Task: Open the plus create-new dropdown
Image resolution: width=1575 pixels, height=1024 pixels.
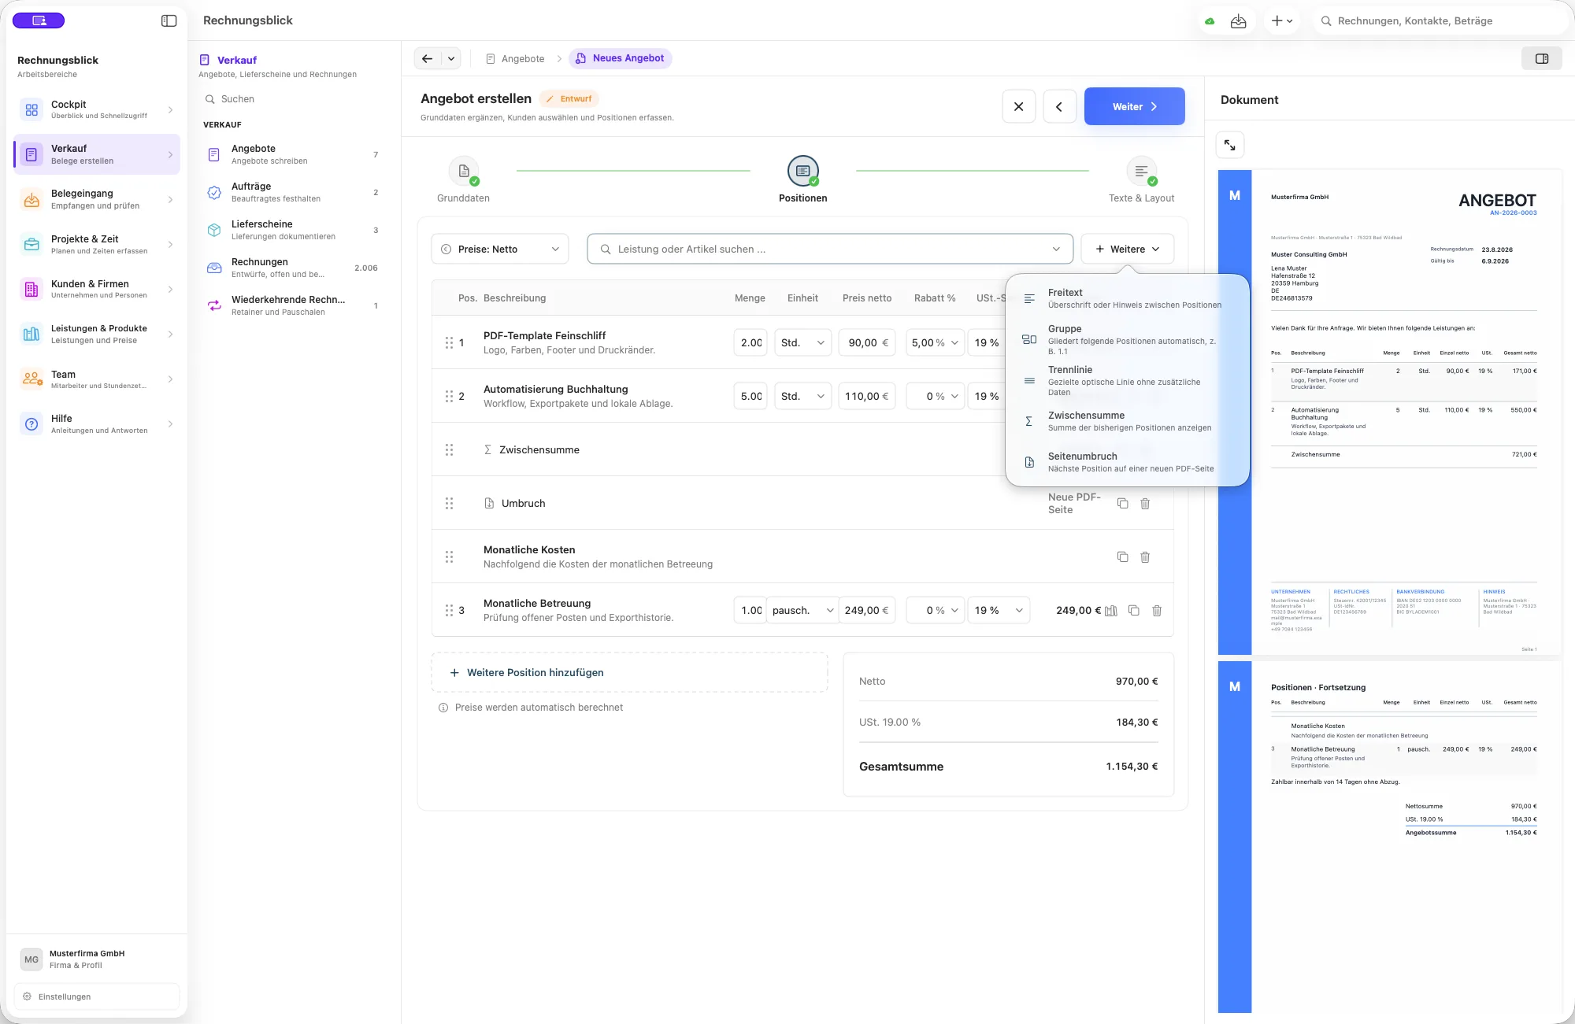Action: tap(1282, 21)
